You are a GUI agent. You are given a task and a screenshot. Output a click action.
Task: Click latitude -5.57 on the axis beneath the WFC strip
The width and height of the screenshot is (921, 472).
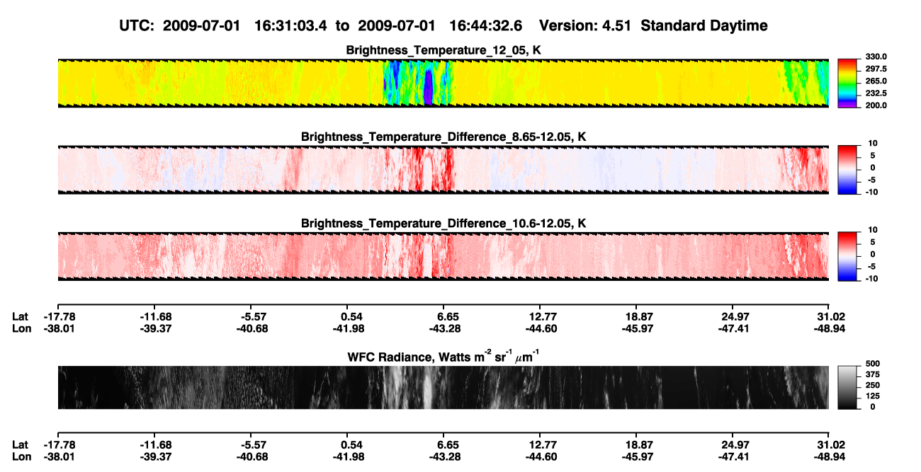[x=254, y=445]
